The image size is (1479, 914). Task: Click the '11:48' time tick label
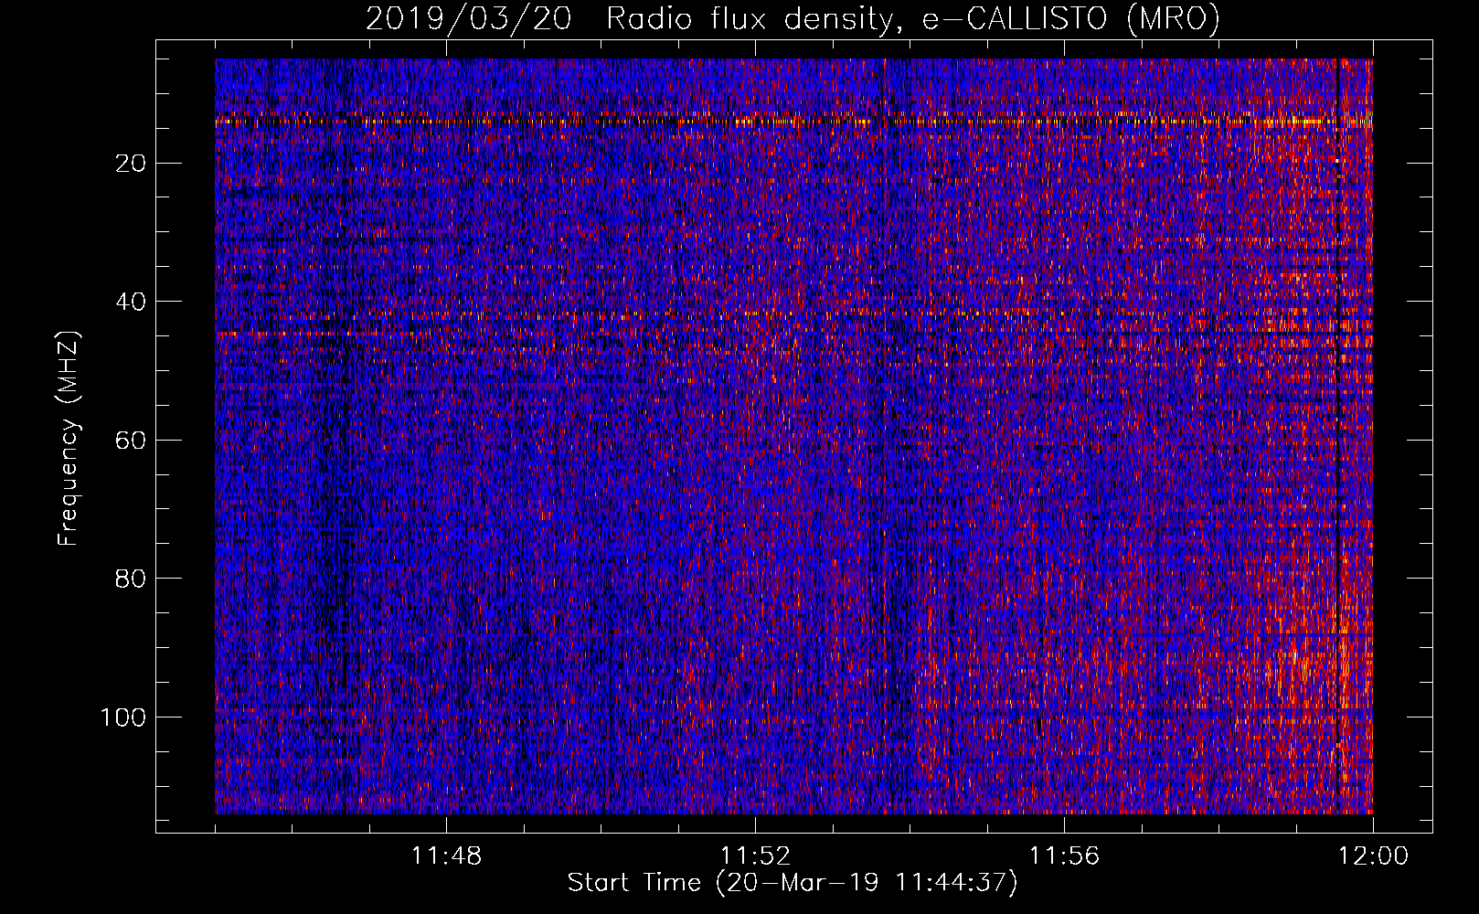click(x=446, y=856)
